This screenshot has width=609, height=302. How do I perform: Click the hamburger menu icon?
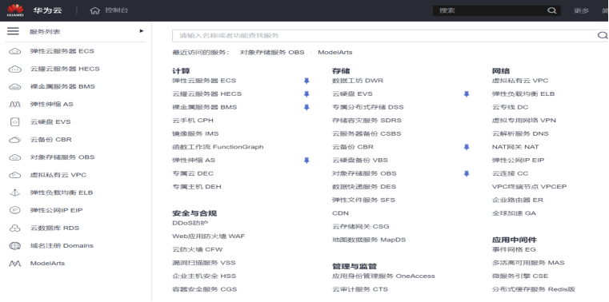(x=13, y=31)
